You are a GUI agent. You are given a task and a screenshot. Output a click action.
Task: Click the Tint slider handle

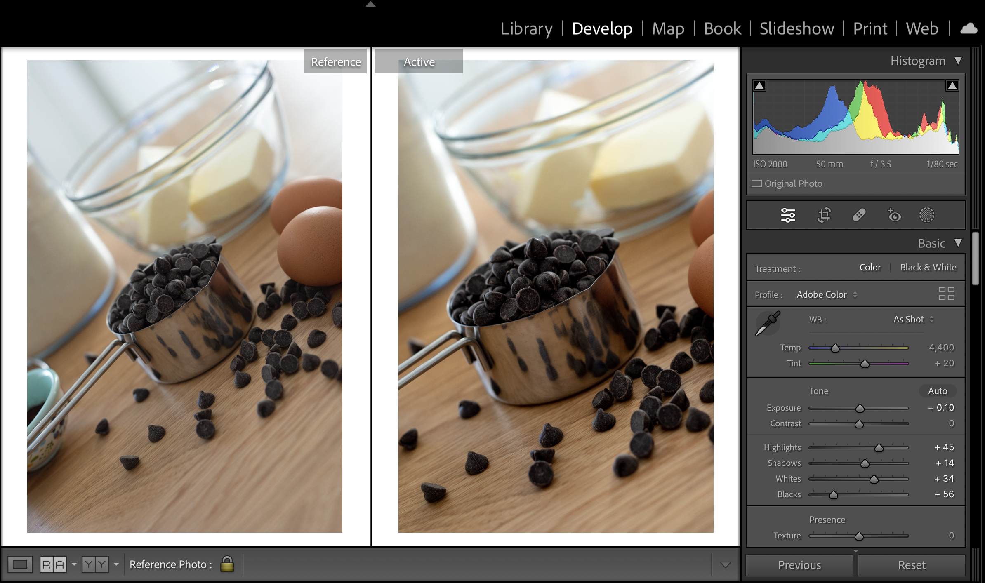pyautogui.click(x=865, y=364)
